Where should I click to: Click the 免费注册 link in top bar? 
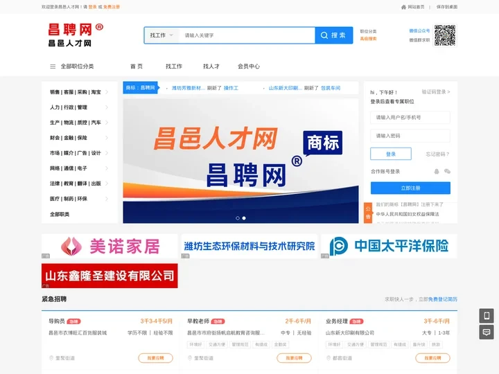(x=112, y=7)
